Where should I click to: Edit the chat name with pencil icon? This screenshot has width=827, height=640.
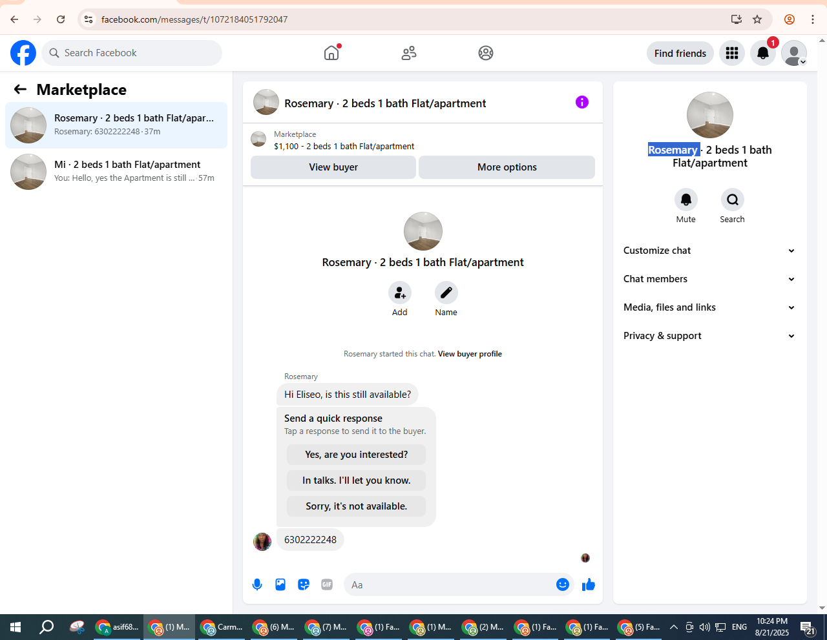(446, 293)
